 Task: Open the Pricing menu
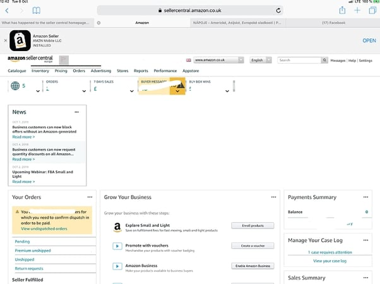coord(61,71)
